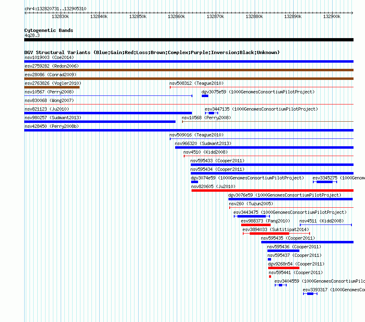Click the esv3345275 variant glyph
The image size is (365, 322).
pyautogui.click(x=325, y=182)
